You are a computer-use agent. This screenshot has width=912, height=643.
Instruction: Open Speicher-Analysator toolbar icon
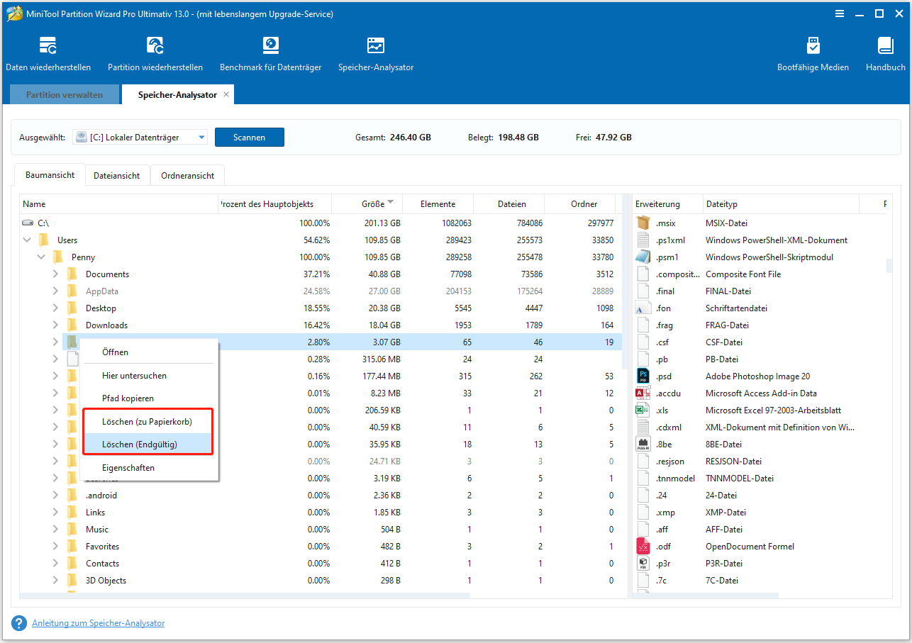click(x=375, y=47)
